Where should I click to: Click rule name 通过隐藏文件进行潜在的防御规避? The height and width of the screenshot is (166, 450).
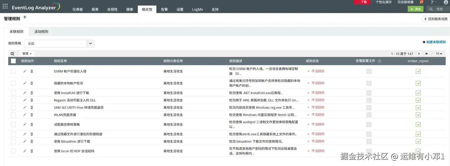click(78, 134)
